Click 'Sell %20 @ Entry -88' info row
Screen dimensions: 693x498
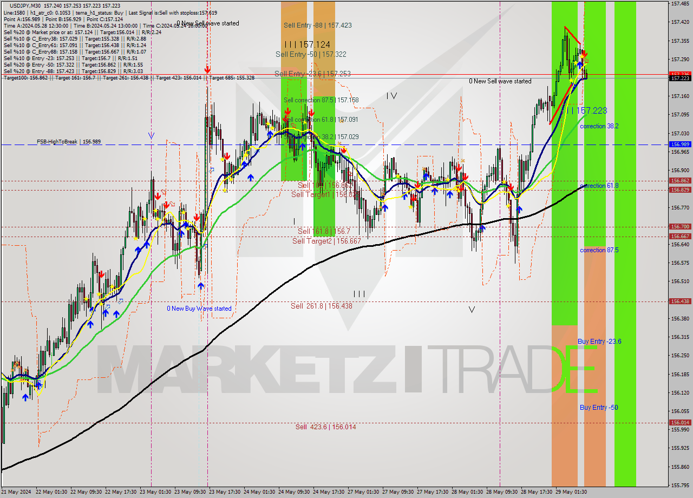(73, 71)
